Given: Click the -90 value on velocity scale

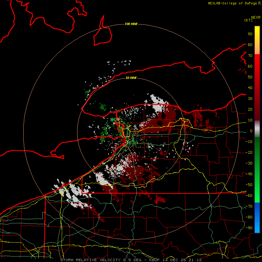Looking at the screenshot, I should coord(249,228).
